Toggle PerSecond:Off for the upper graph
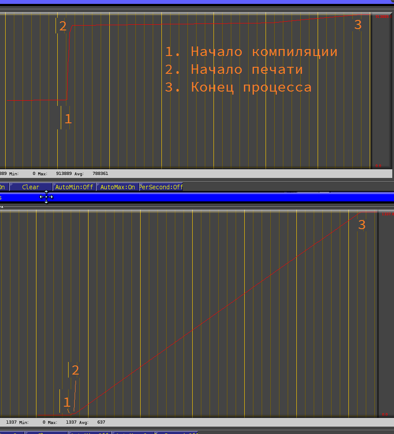Screen dimensions: 394x434 (161, 187)
